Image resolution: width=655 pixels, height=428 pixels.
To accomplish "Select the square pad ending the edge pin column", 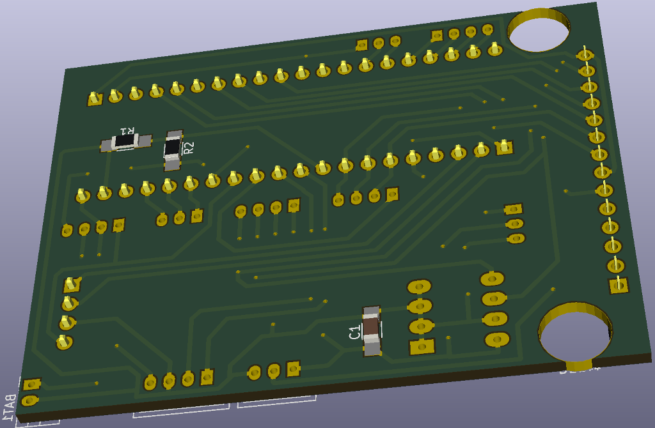I will pos(619,285).
